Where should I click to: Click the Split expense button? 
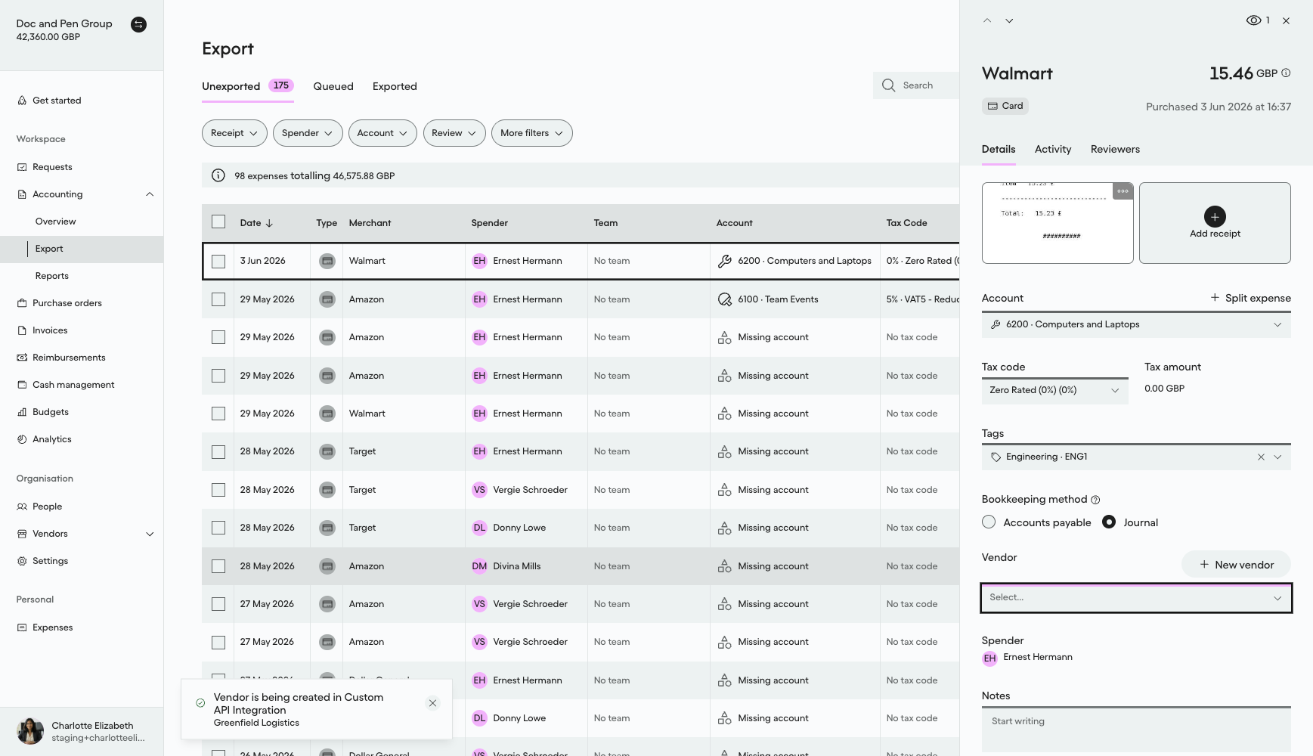pyautogui.click(x=1250, y=298)
